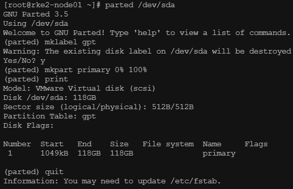The image size is (293, 189).
Task: Click the 'Start' column header
Action: pyautogui.click(x=52, y=144)
